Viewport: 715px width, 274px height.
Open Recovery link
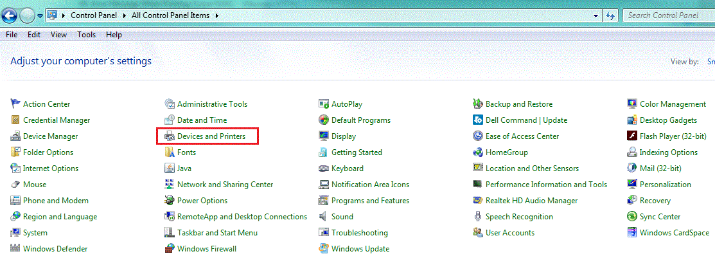pos(655,201)
